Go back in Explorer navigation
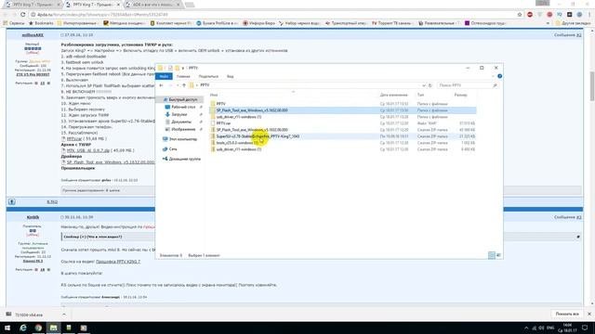This screenshot has width=595, height=334. click(161, 85)
